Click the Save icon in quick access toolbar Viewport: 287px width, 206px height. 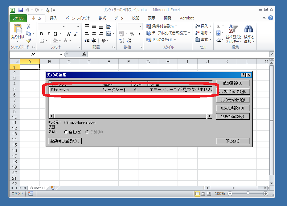21,10
